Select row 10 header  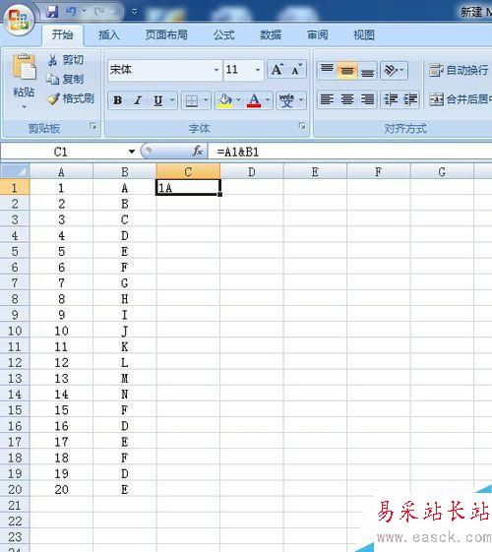[15, 331]
